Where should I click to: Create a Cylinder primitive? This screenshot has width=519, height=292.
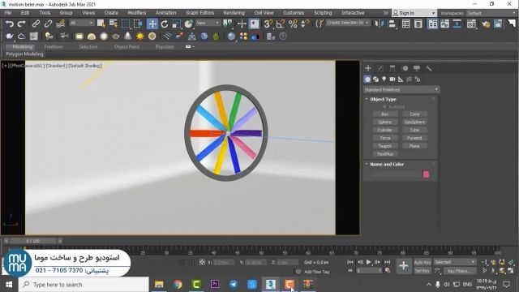[385, 130]
